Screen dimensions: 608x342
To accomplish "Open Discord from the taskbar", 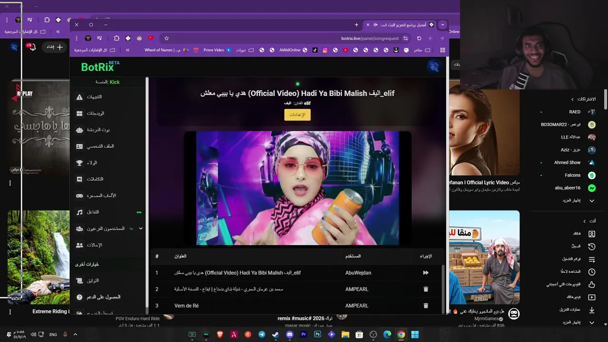I will [x=290, y=334].
